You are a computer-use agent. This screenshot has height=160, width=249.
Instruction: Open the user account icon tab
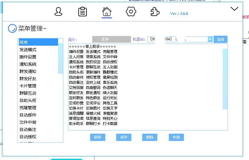click(58, 11)
